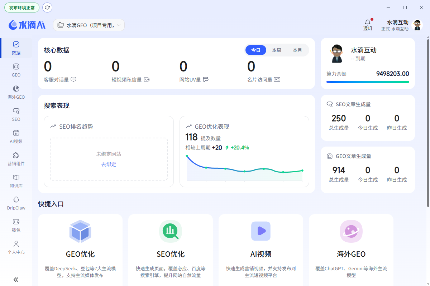Click the trend icon beside GEO优化表现
Screen dimensions: 430x286
tap(189, 127)
